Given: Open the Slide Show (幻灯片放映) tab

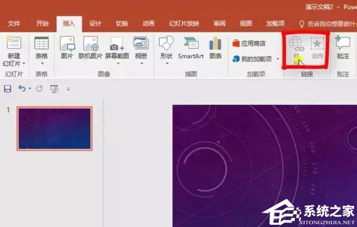Looking at the screenshot, I should 184,23.
